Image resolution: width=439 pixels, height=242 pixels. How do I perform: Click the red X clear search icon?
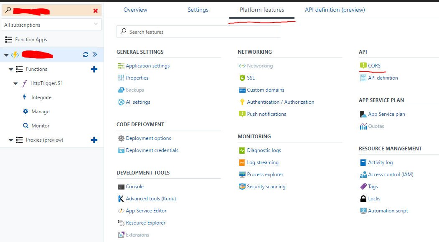[96, 11]
